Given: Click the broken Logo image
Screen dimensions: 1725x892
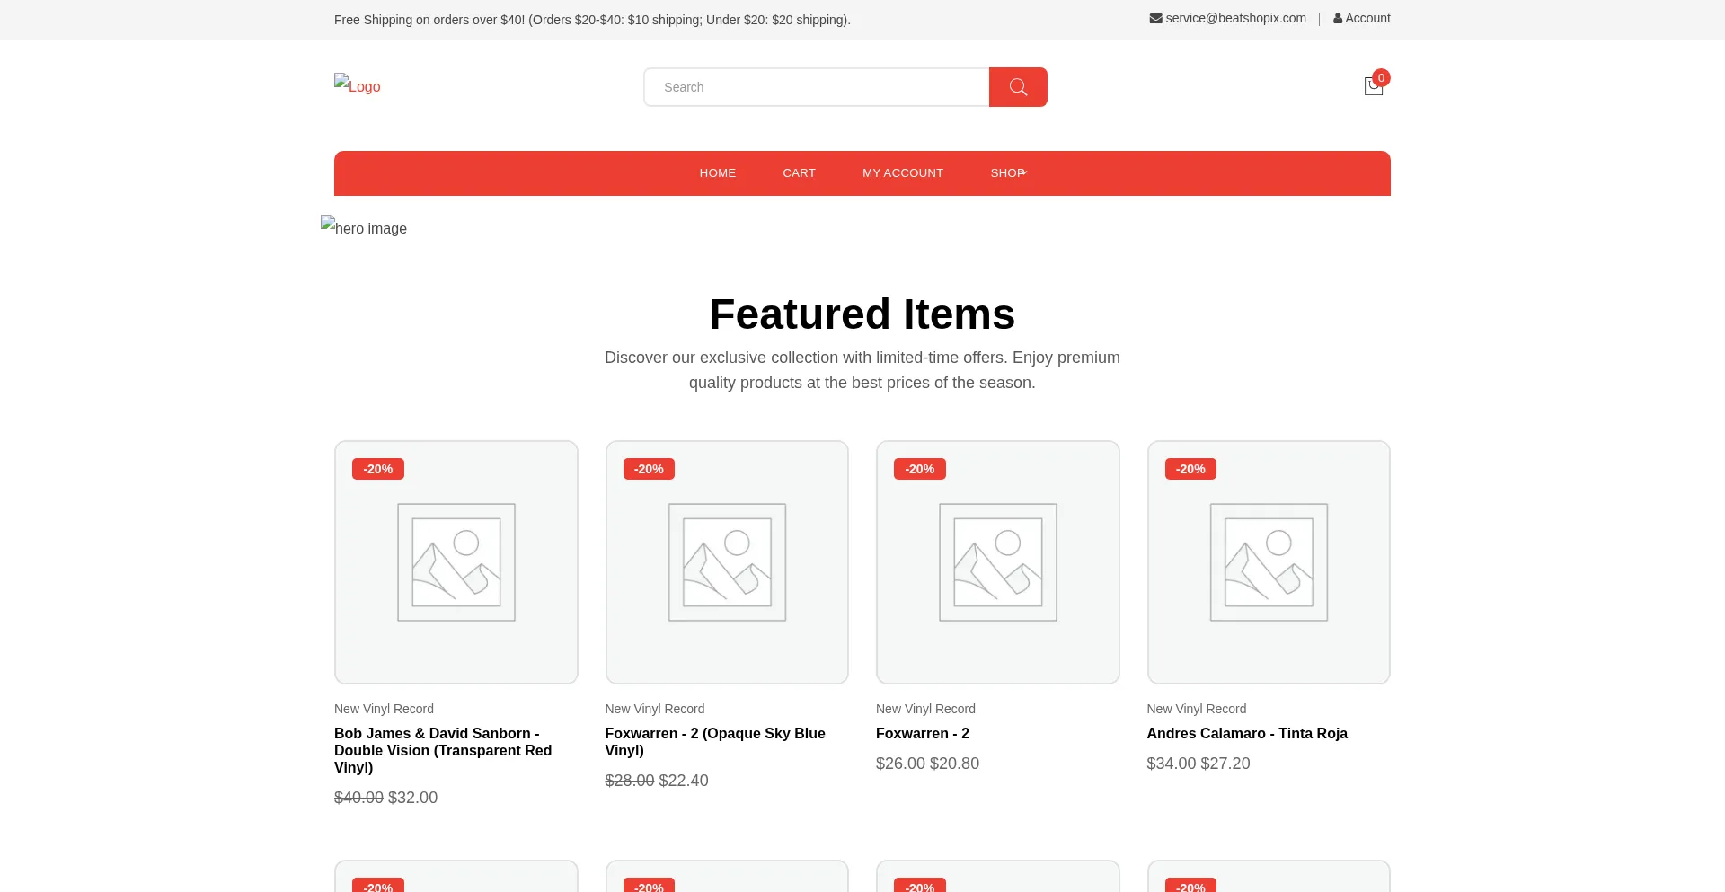Looking at the screenshot, I should 358,85.
